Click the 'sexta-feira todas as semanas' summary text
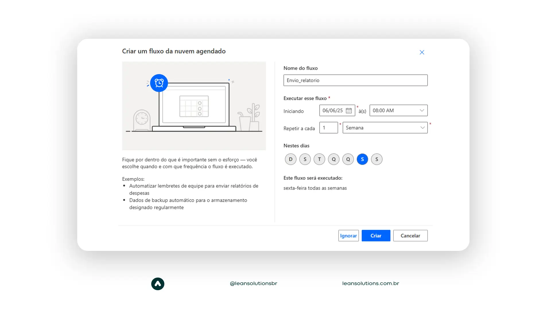Viewport: 551px width, 310px height. click(315, 188)
